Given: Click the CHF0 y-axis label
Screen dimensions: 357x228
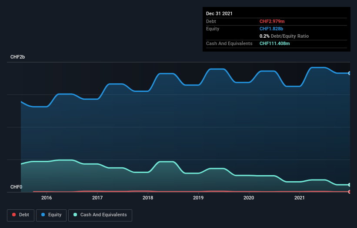Looking at the screenshot, I should pos(17,187).
